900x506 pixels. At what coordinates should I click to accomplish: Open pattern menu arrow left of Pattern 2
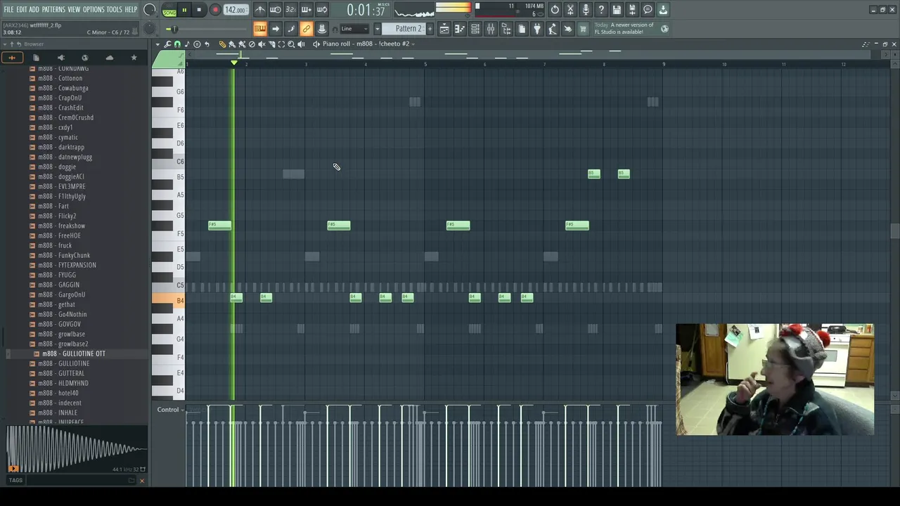(377, 29)
